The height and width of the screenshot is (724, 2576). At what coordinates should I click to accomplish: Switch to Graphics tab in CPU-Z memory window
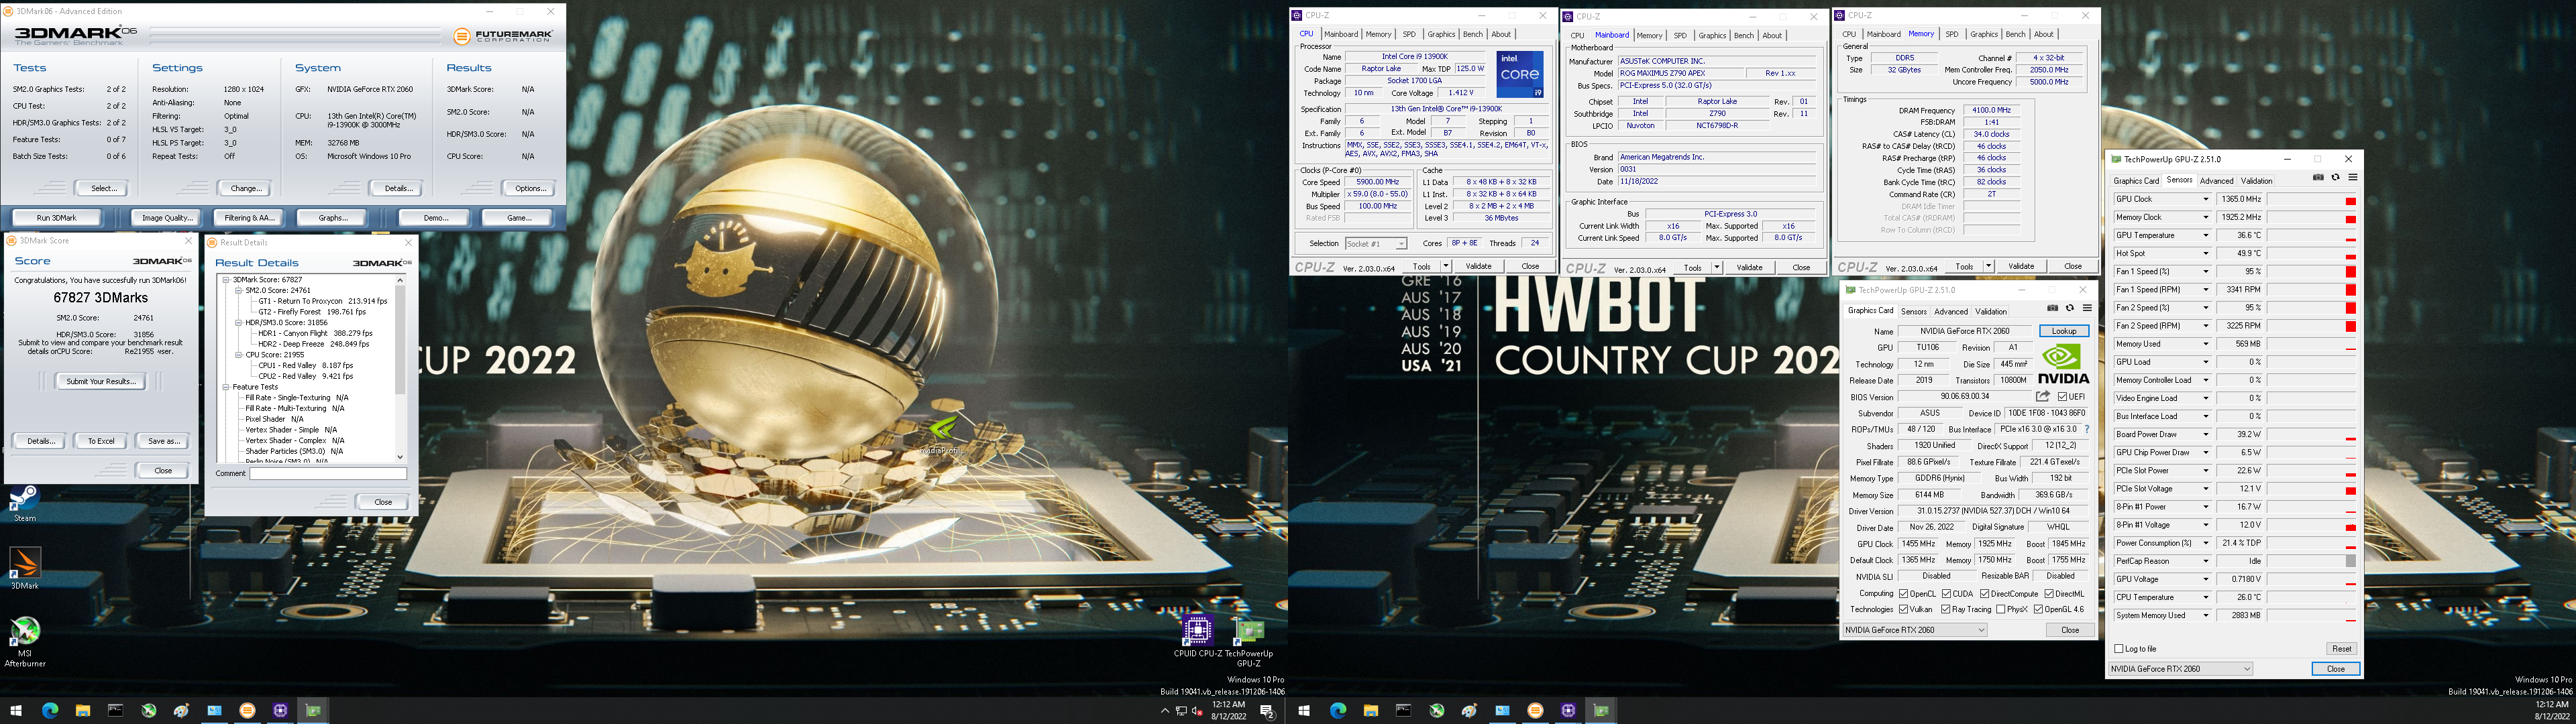point(1984,34)
